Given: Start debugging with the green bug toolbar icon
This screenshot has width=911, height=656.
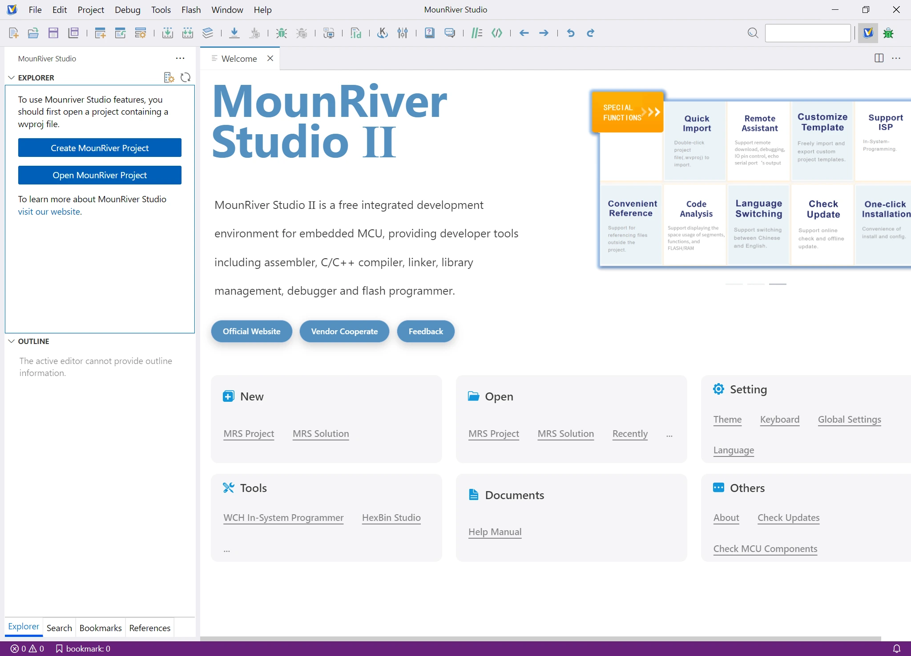Looking at the screenshot, I should point(281,33).
